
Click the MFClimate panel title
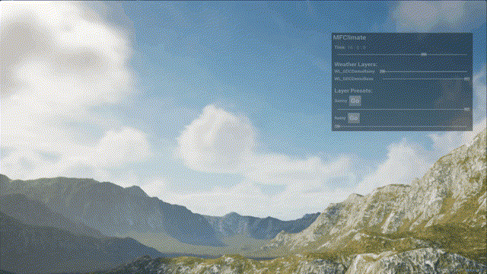point(349,37)
